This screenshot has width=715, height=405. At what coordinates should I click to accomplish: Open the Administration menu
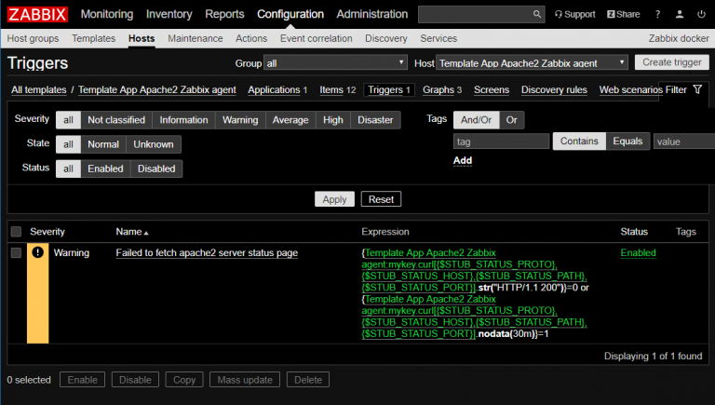(372, 14)
